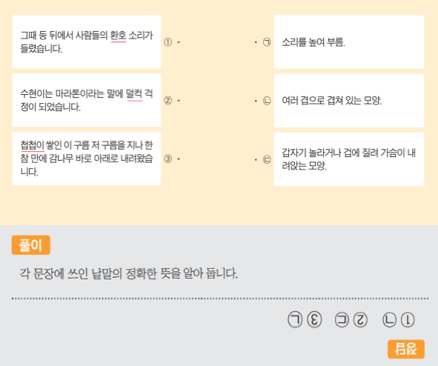Choose the definition beginning '갑자기 놀라거나'
438x366 pixels.
pyautogui.click(x=349, y=159)
